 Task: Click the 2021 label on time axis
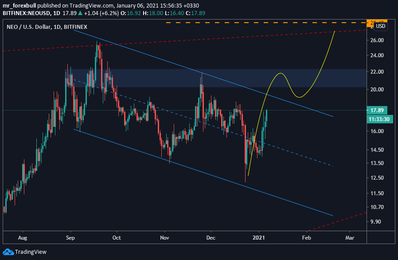pyautogui.click(x=259, y=238)
